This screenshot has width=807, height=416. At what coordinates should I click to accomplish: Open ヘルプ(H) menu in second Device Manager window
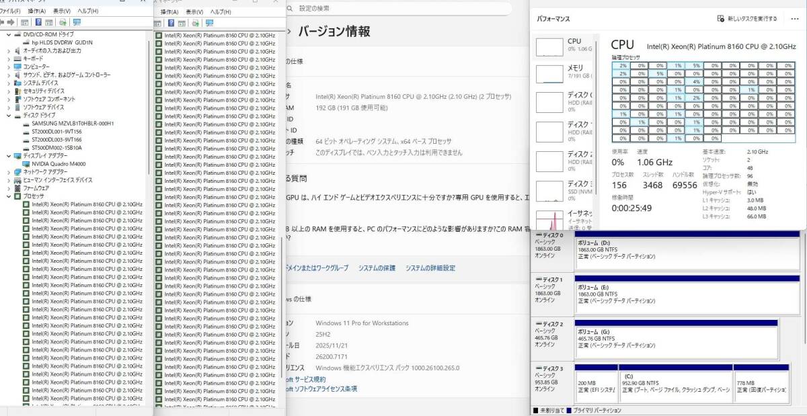(x=221, y=12)
